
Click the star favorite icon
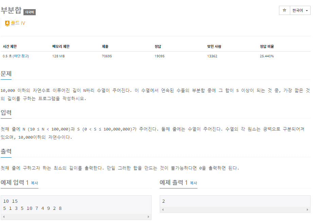point(284,10)
